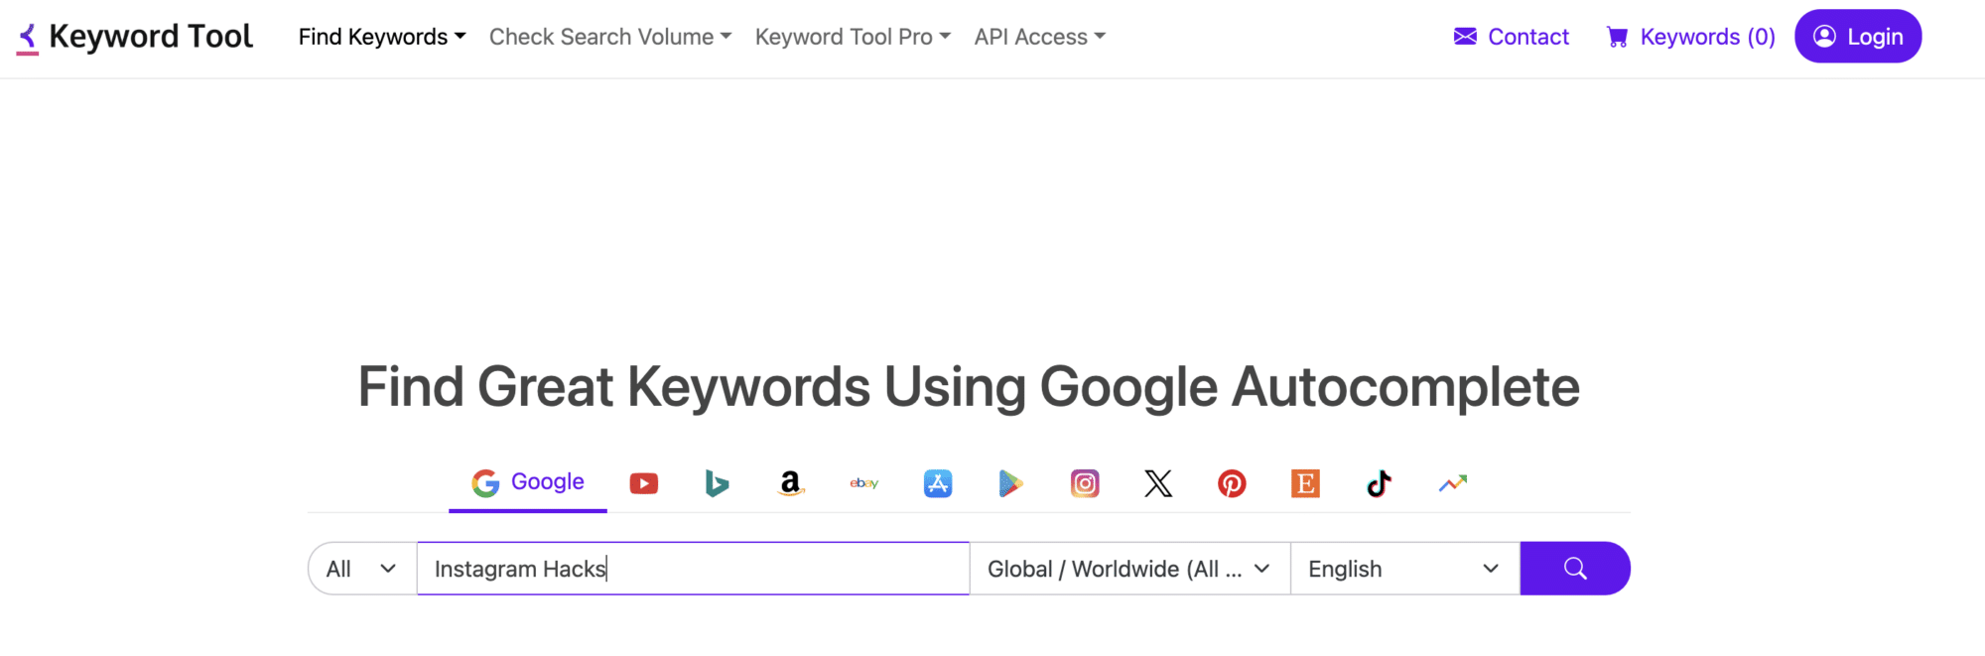Switch to Bing keyword search
This screenshot has width=1985, height=656.
717,483
